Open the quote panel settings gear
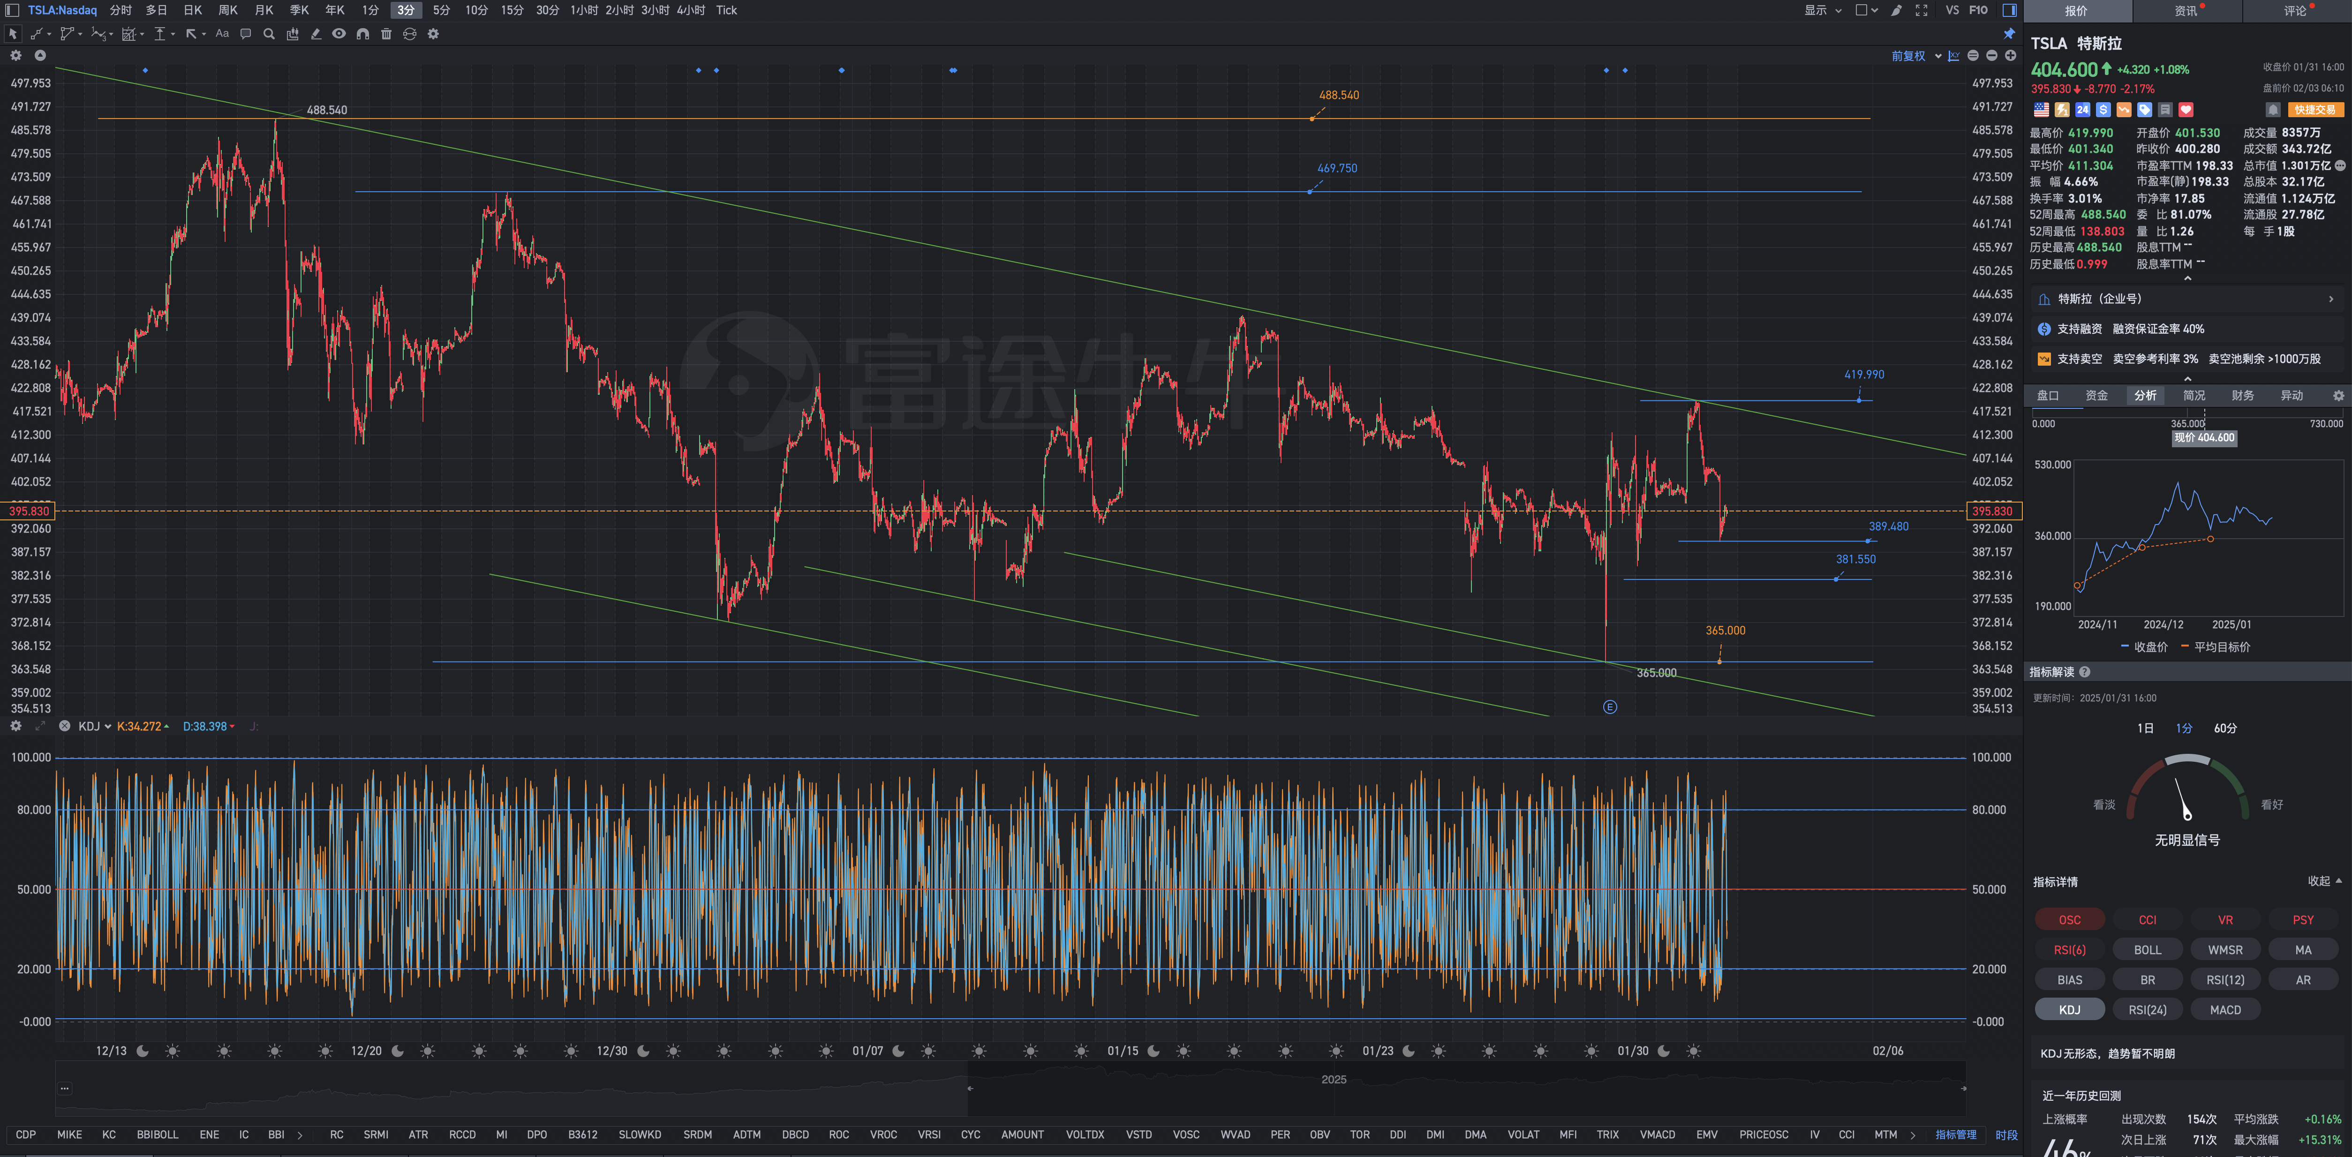 2337,395
